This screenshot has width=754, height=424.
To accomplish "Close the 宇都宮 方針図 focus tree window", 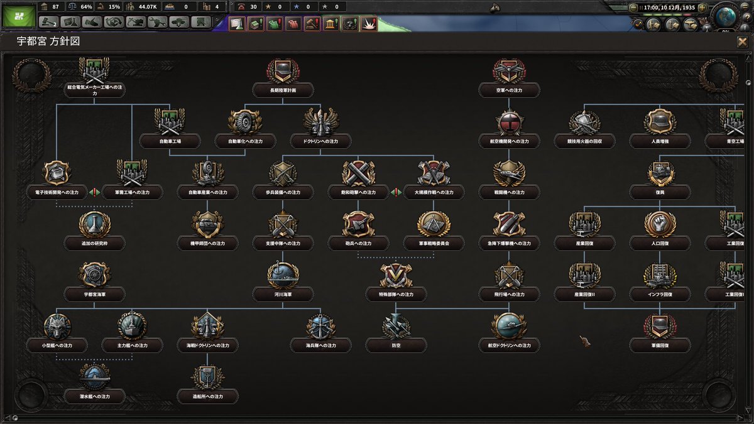I will coord(742,42).
